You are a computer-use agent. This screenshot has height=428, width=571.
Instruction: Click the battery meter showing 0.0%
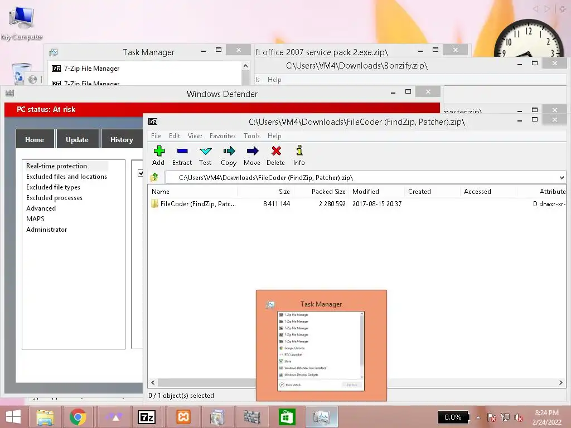pos(453,417)
